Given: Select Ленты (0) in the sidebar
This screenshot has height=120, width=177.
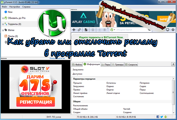Looking at the screenshot, I should [x=13, y=36].
